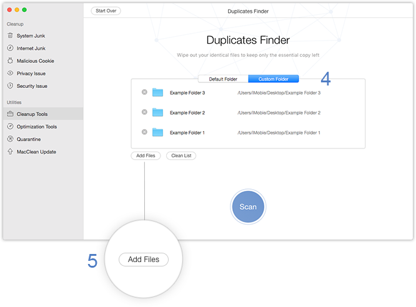Close the window with red button

pyautogui.click(x=9, y=10)
